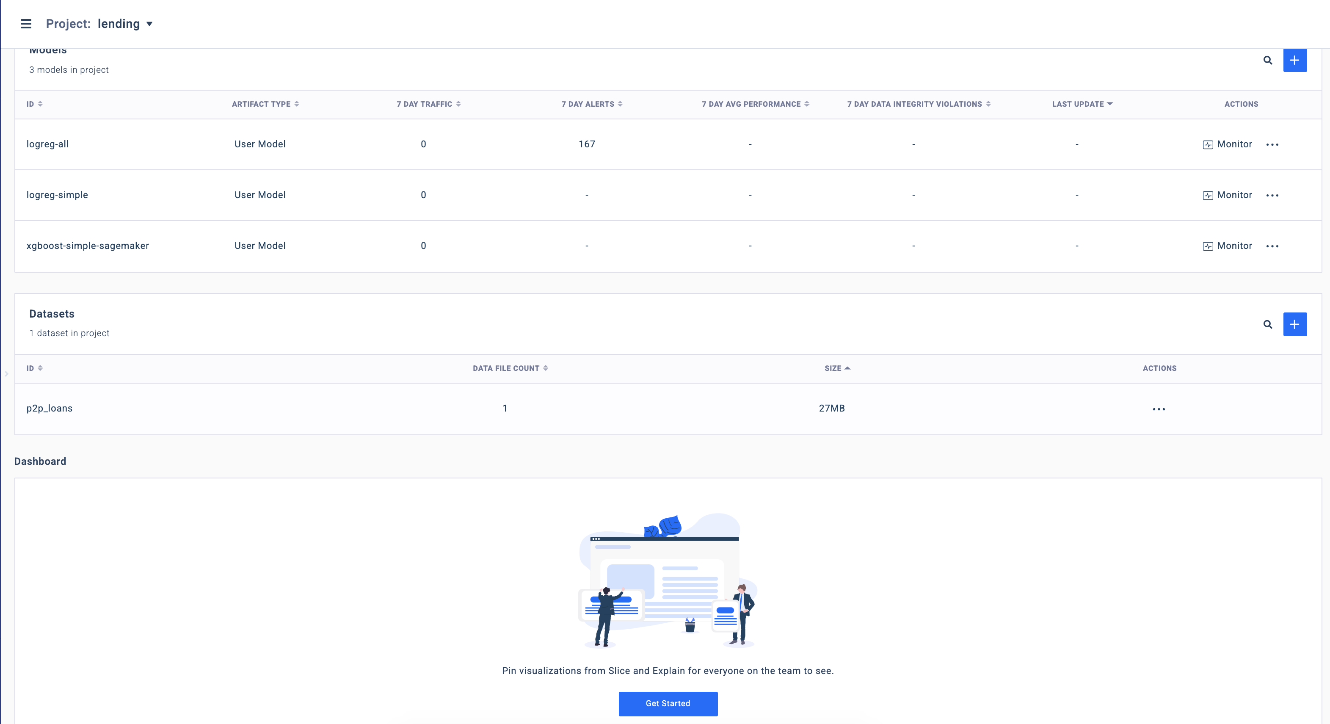
Task: Click the Models search magnifier icon
Action: point(1267,61)
